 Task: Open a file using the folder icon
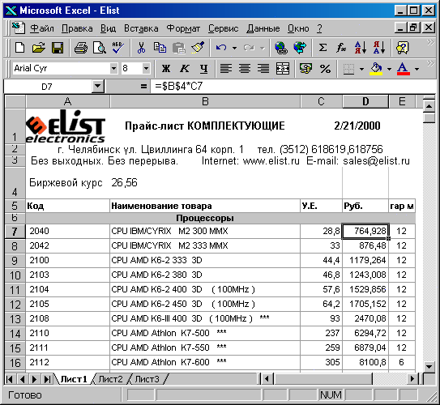(x=38, y=48)
